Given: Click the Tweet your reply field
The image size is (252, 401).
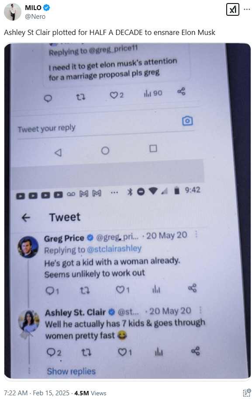Looking at the screenshot, I should tap(106, 128).
